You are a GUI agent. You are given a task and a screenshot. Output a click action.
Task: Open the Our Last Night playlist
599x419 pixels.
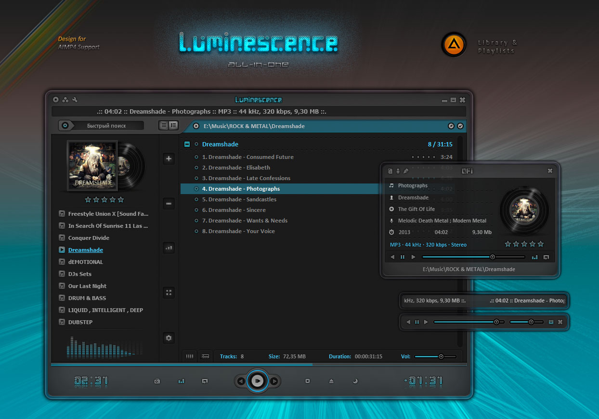[87, 286]
